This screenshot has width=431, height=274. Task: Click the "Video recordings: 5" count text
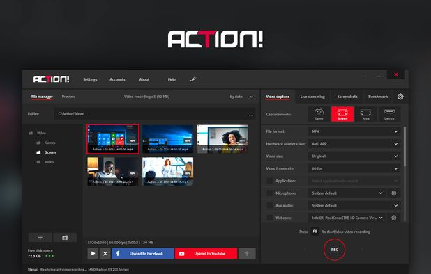coord(146,97)
